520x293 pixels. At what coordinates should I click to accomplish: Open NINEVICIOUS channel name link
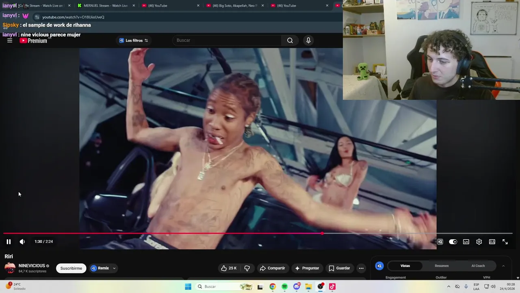click(32, 266)
